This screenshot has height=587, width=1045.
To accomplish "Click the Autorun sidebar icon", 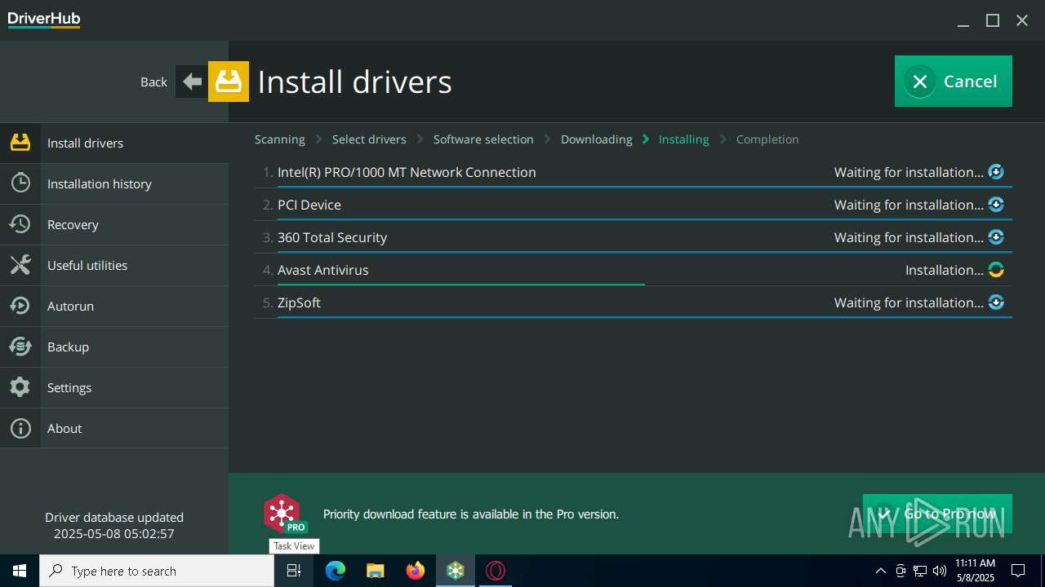I will coord(20,306).
